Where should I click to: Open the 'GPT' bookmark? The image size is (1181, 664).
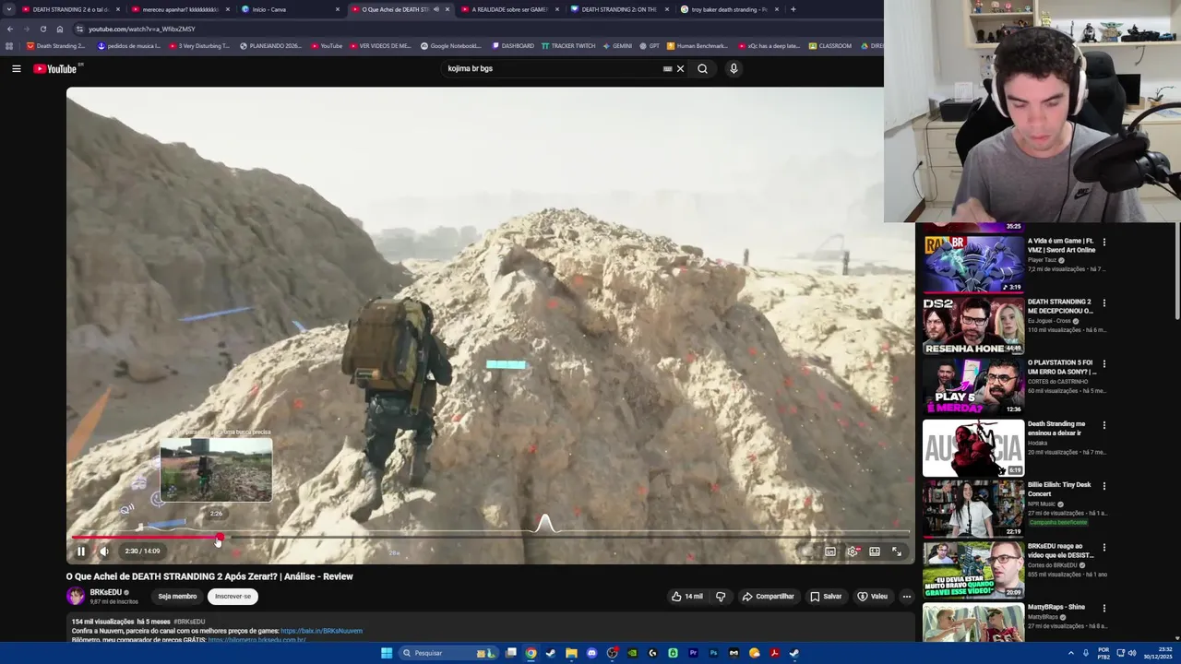tap(650, 45)
